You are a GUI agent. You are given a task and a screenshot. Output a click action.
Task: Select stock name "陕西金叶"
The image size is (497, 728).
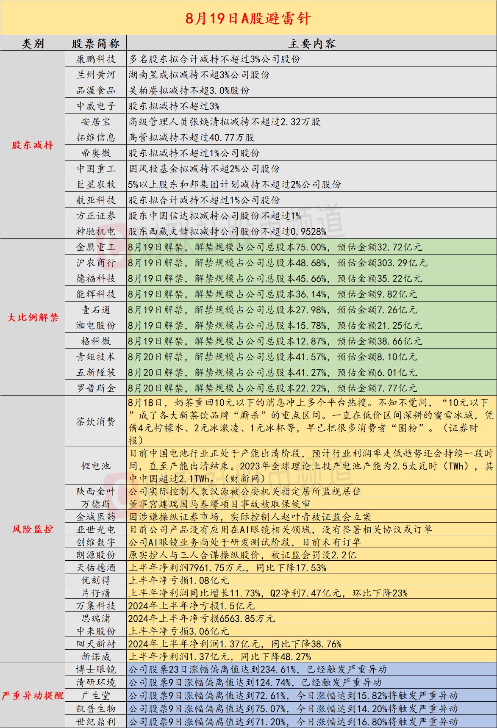tap(96, 491)
